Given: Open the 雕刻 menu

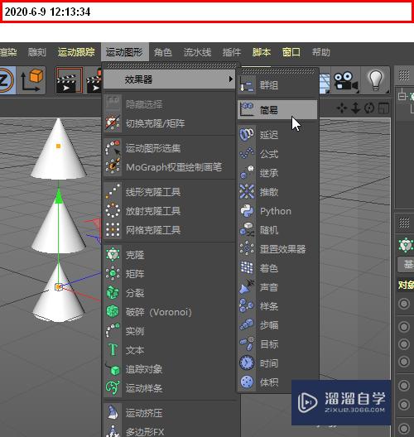Looking at the screenshot, I should tap(36, 52).
